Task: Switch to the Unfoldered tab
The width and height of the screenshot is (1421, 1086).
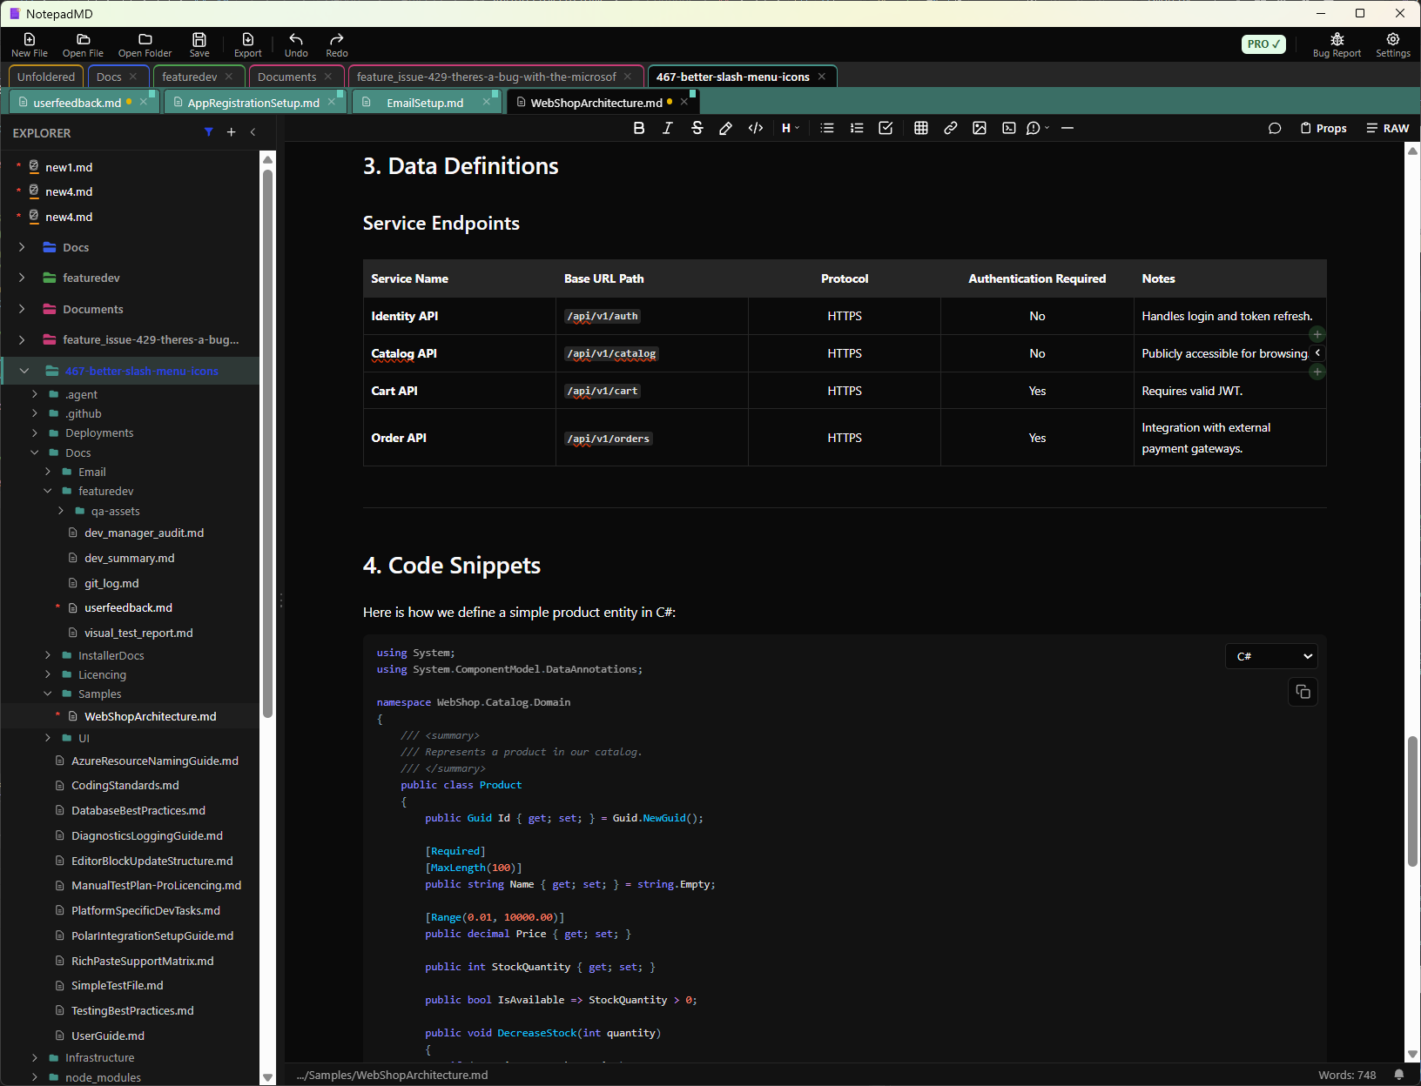Action: click(46, 77)
